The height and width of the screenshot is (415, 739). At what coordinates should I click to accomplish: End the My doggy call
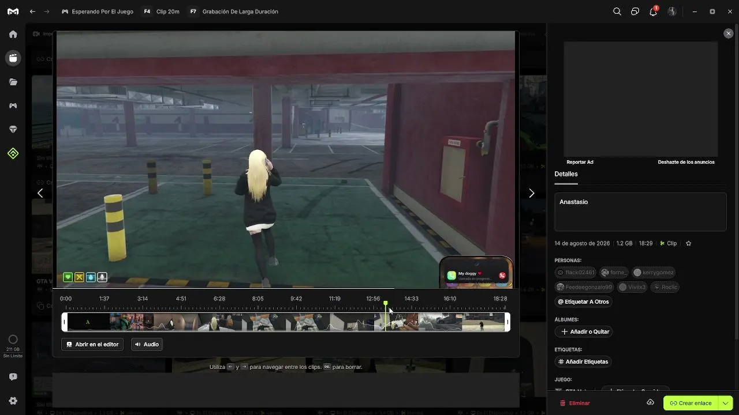click(502, 276)
